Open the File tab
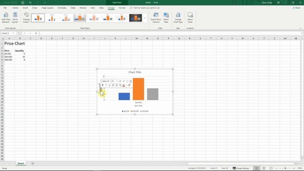304x171 pixels. click(x=5, y=8)
